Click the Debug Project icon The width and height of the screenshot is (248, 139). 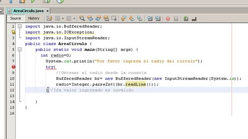pos(46,1)
